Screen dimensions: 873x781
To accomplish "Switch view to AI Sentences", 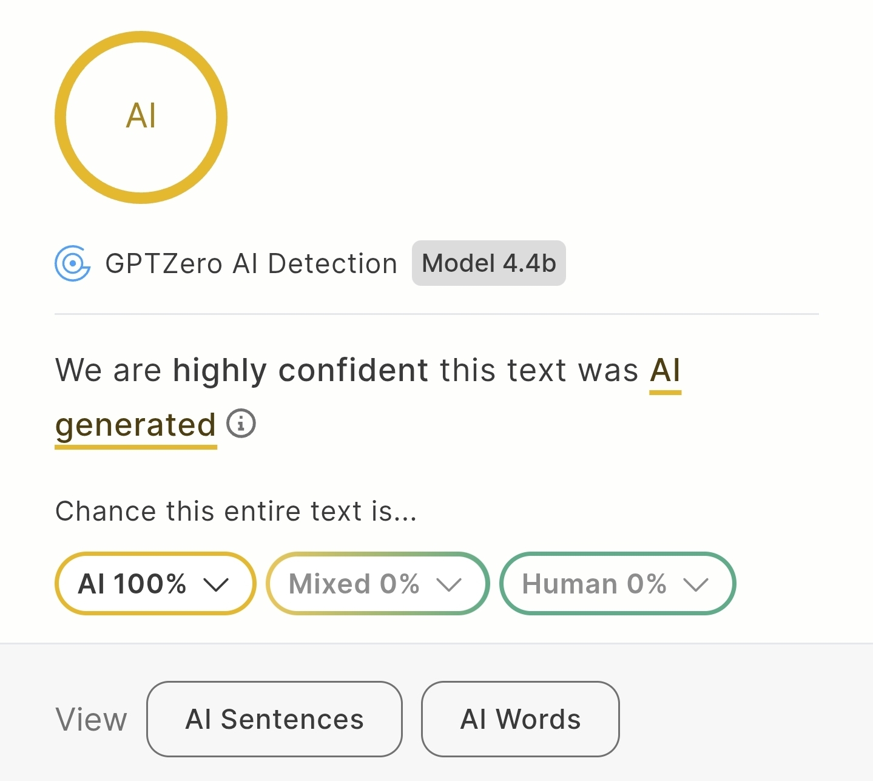I will 274,719.
